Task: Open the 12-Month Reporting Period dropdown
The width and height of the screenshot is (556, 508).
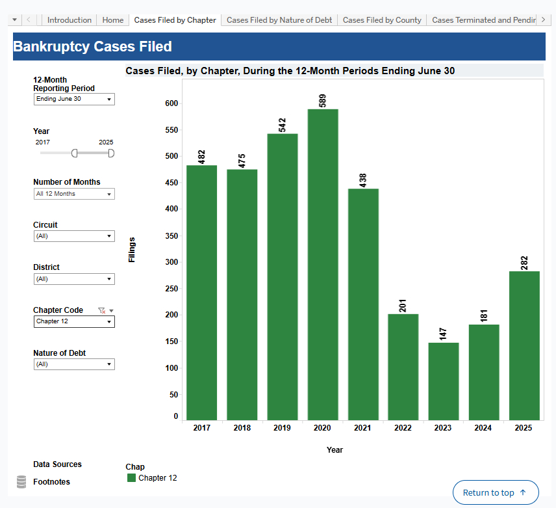Action: tap(74, 100)
